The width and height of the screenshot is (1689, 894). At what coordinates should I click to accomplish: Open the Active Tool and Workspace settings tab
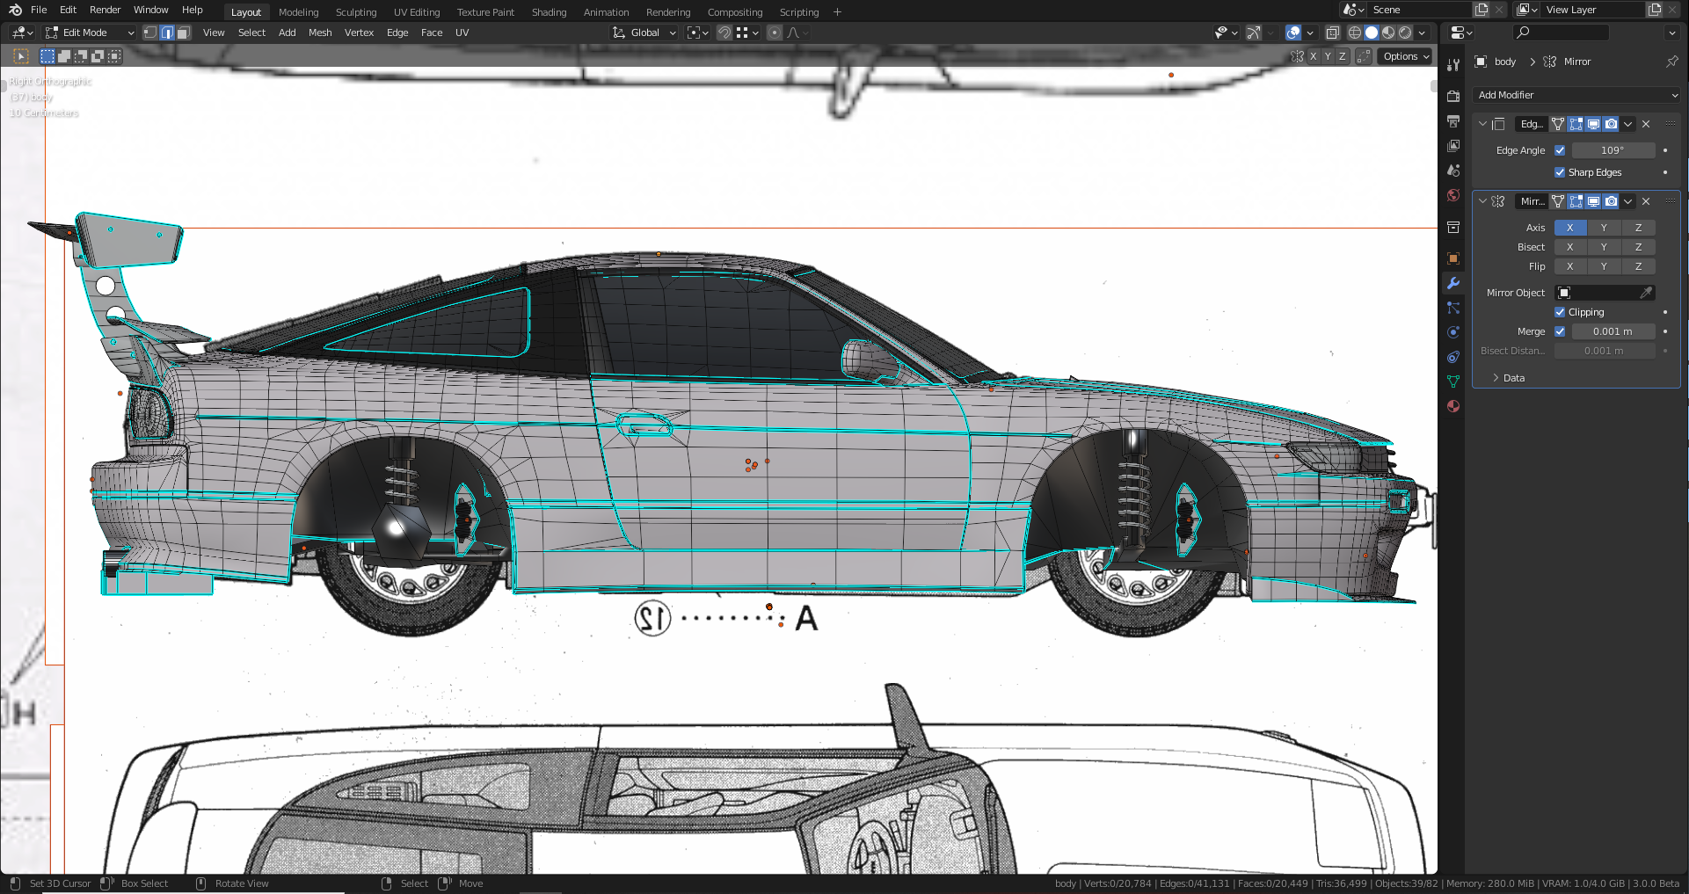[1453, 64]
